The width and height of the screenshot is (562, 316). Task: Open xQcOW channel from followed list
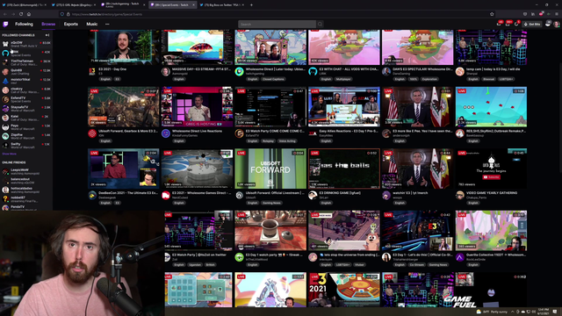pos(26,44)
